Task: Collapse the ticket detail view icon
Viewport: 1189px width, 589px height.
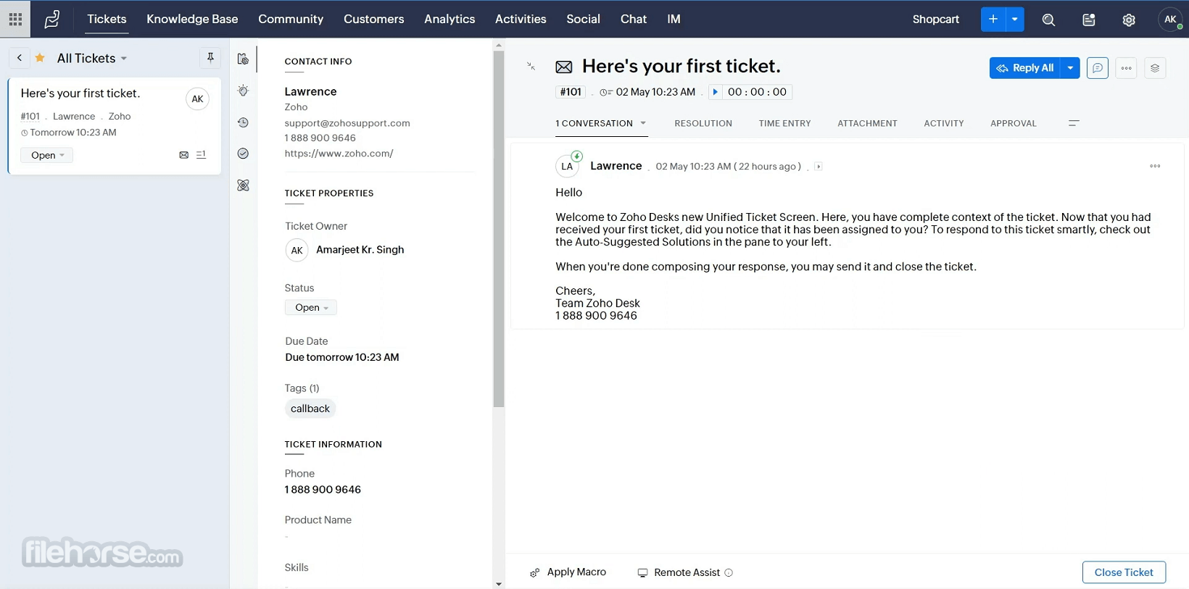Action: [531, 66]
